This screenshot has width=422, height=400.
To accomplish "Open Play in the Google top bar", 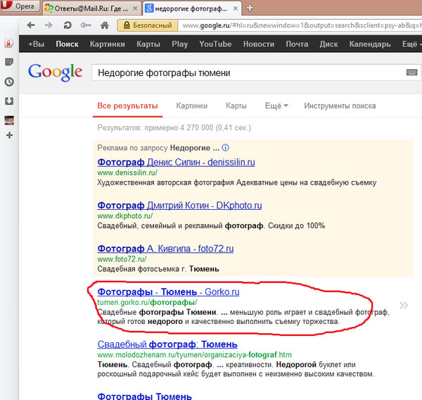I will coord(180,44).
